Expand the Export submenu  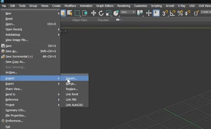point(30,84)
